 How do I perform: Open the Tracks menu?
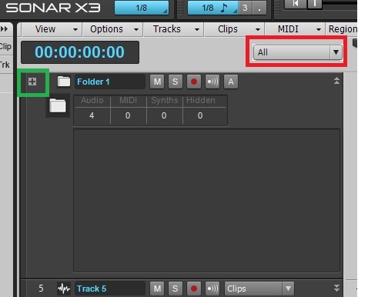[x=174, y=29]
